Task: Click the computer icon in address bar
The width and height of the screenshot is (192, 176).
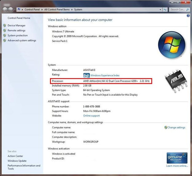Action: tap(19, 9)
